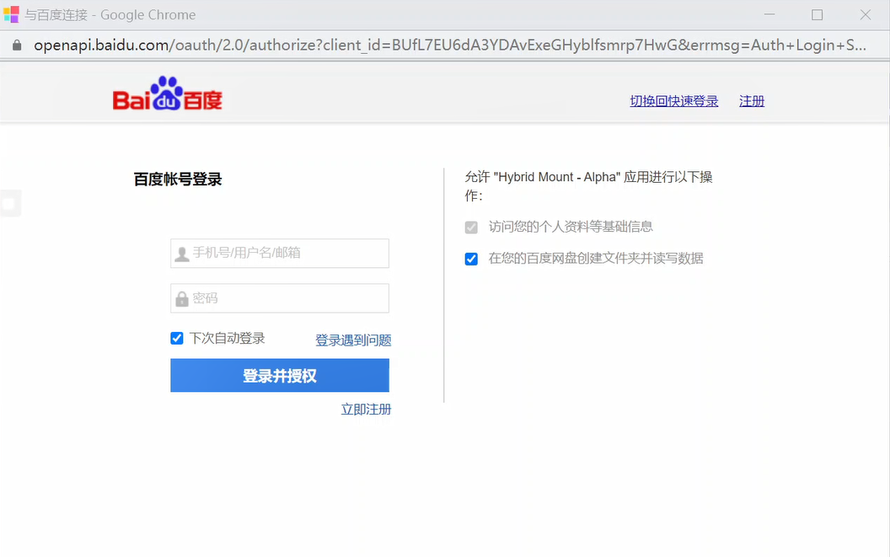Click 切换回快速登录 link

click(673, 101)
